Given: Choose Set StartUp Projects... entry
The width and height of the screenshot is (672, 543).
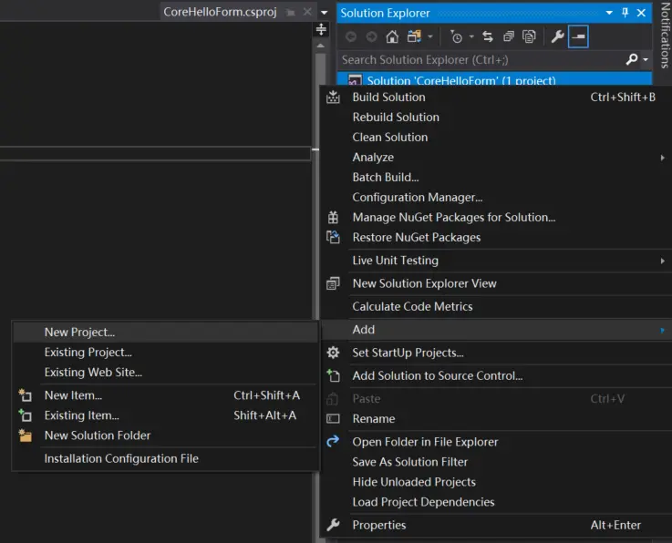Looking at the screenshot, I should pos(496,353).
